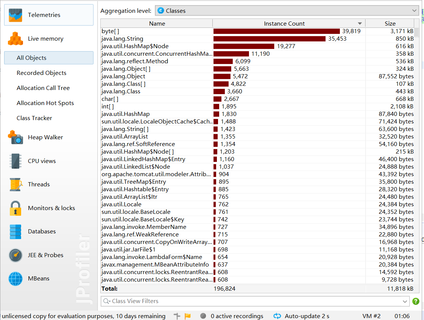The width and height of the screenshot is (424, 320).
Task: Click the java.lang.String instance count bar
Action: [270, 39]
